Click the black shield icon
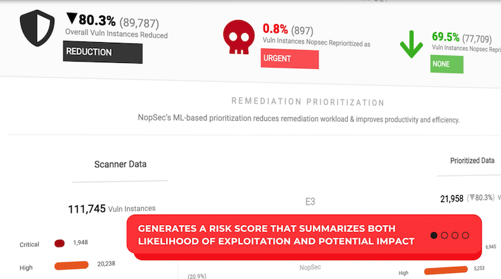501x279 pixels. point(37,28)
